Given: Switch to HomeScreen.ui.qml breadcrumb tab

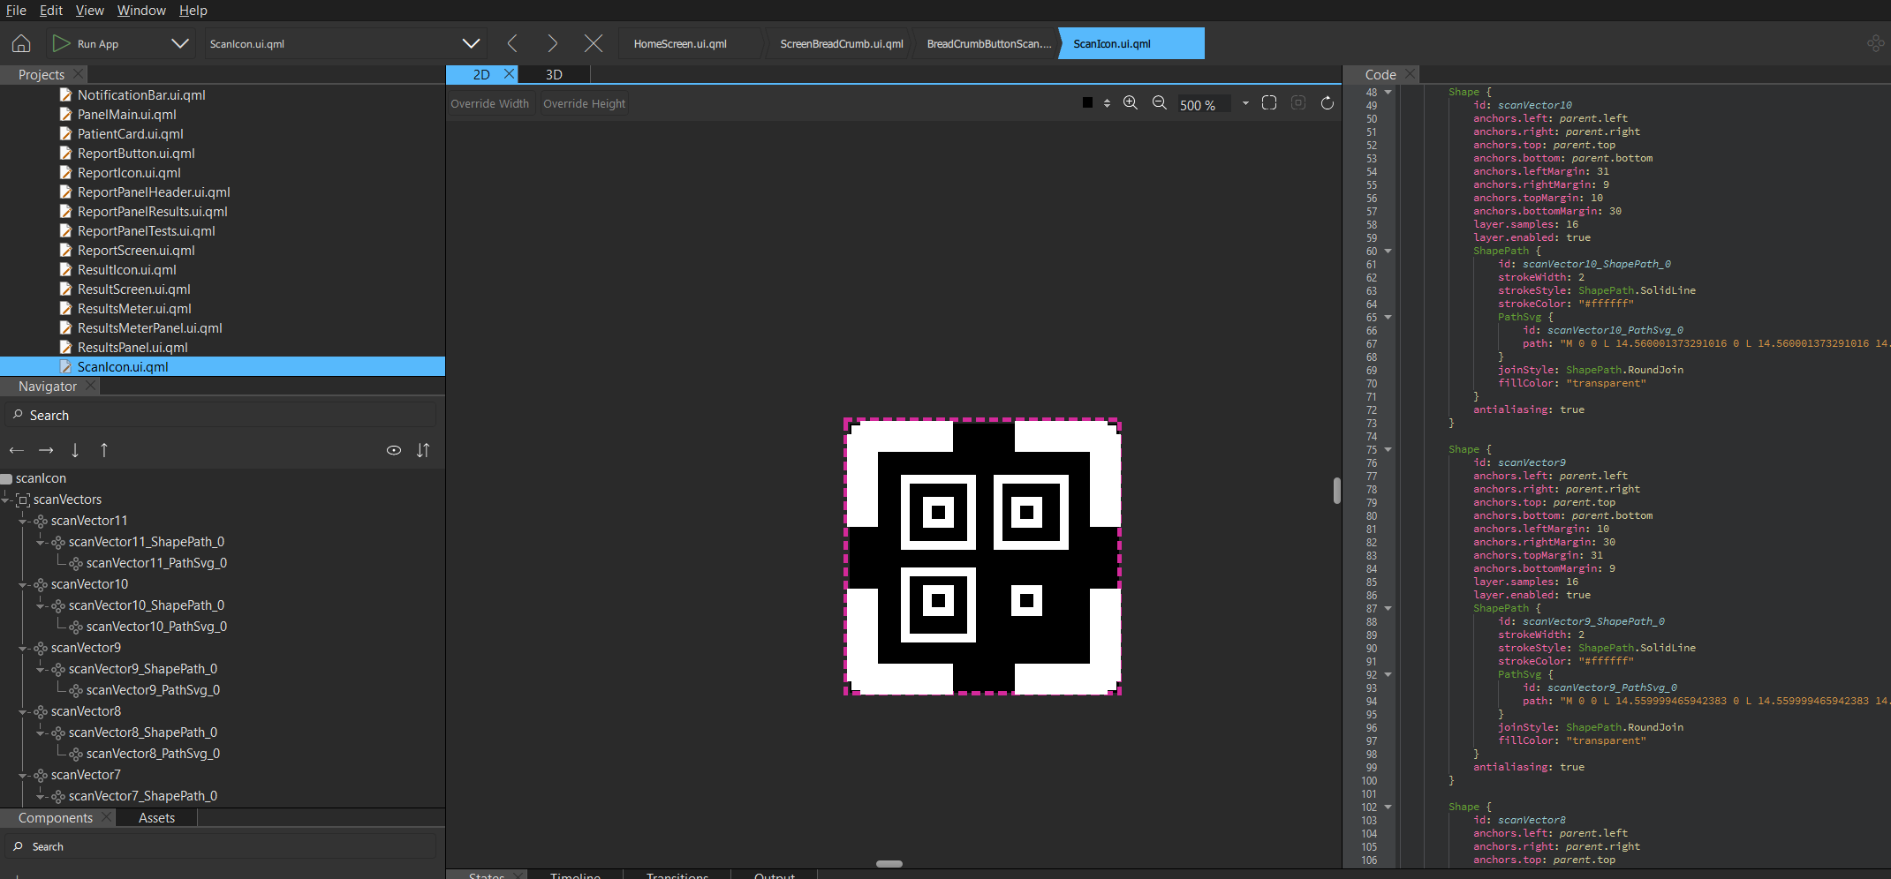Looking at the screenshot, I should coord(680,43).
